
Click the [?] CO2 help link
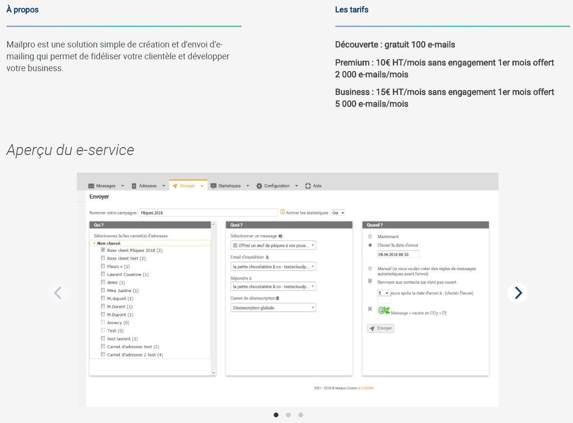[x=444, y=313]
